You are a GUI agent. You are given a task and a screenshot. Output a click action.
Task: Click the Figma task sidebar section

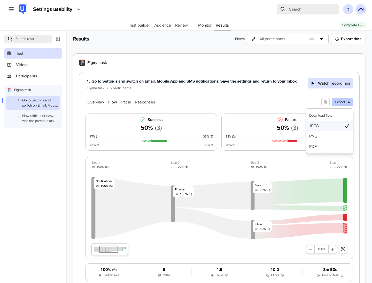click(33, 90)
